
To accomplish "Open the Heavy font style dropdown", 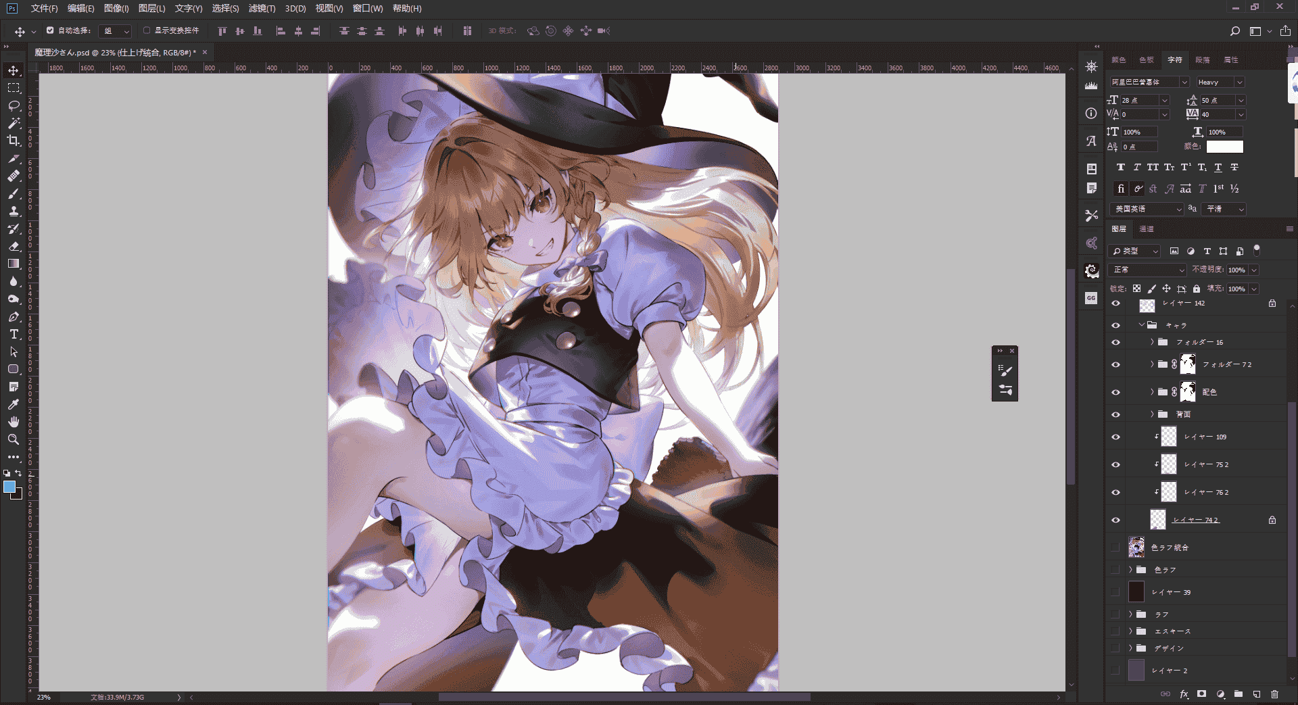I will [1220, 82].
